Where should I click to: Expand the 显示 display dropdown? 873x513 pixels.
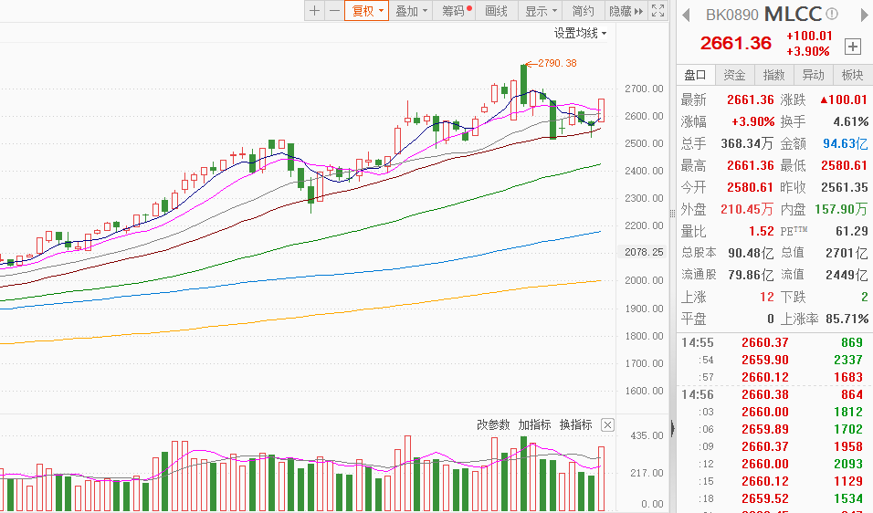click(x=541, y=11)
